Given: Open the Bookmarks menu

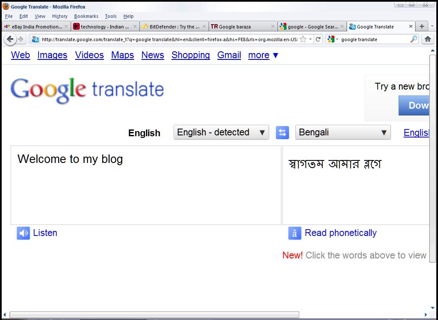Looking at the screenshot, I should [86, 16].
